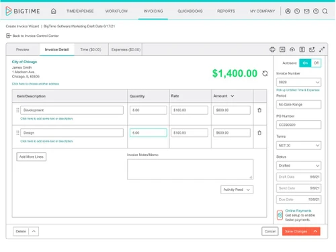The width and height of the screenshot is (336, 252).
Task: Click the dollar document icon
Action: [x=302, y=50]
